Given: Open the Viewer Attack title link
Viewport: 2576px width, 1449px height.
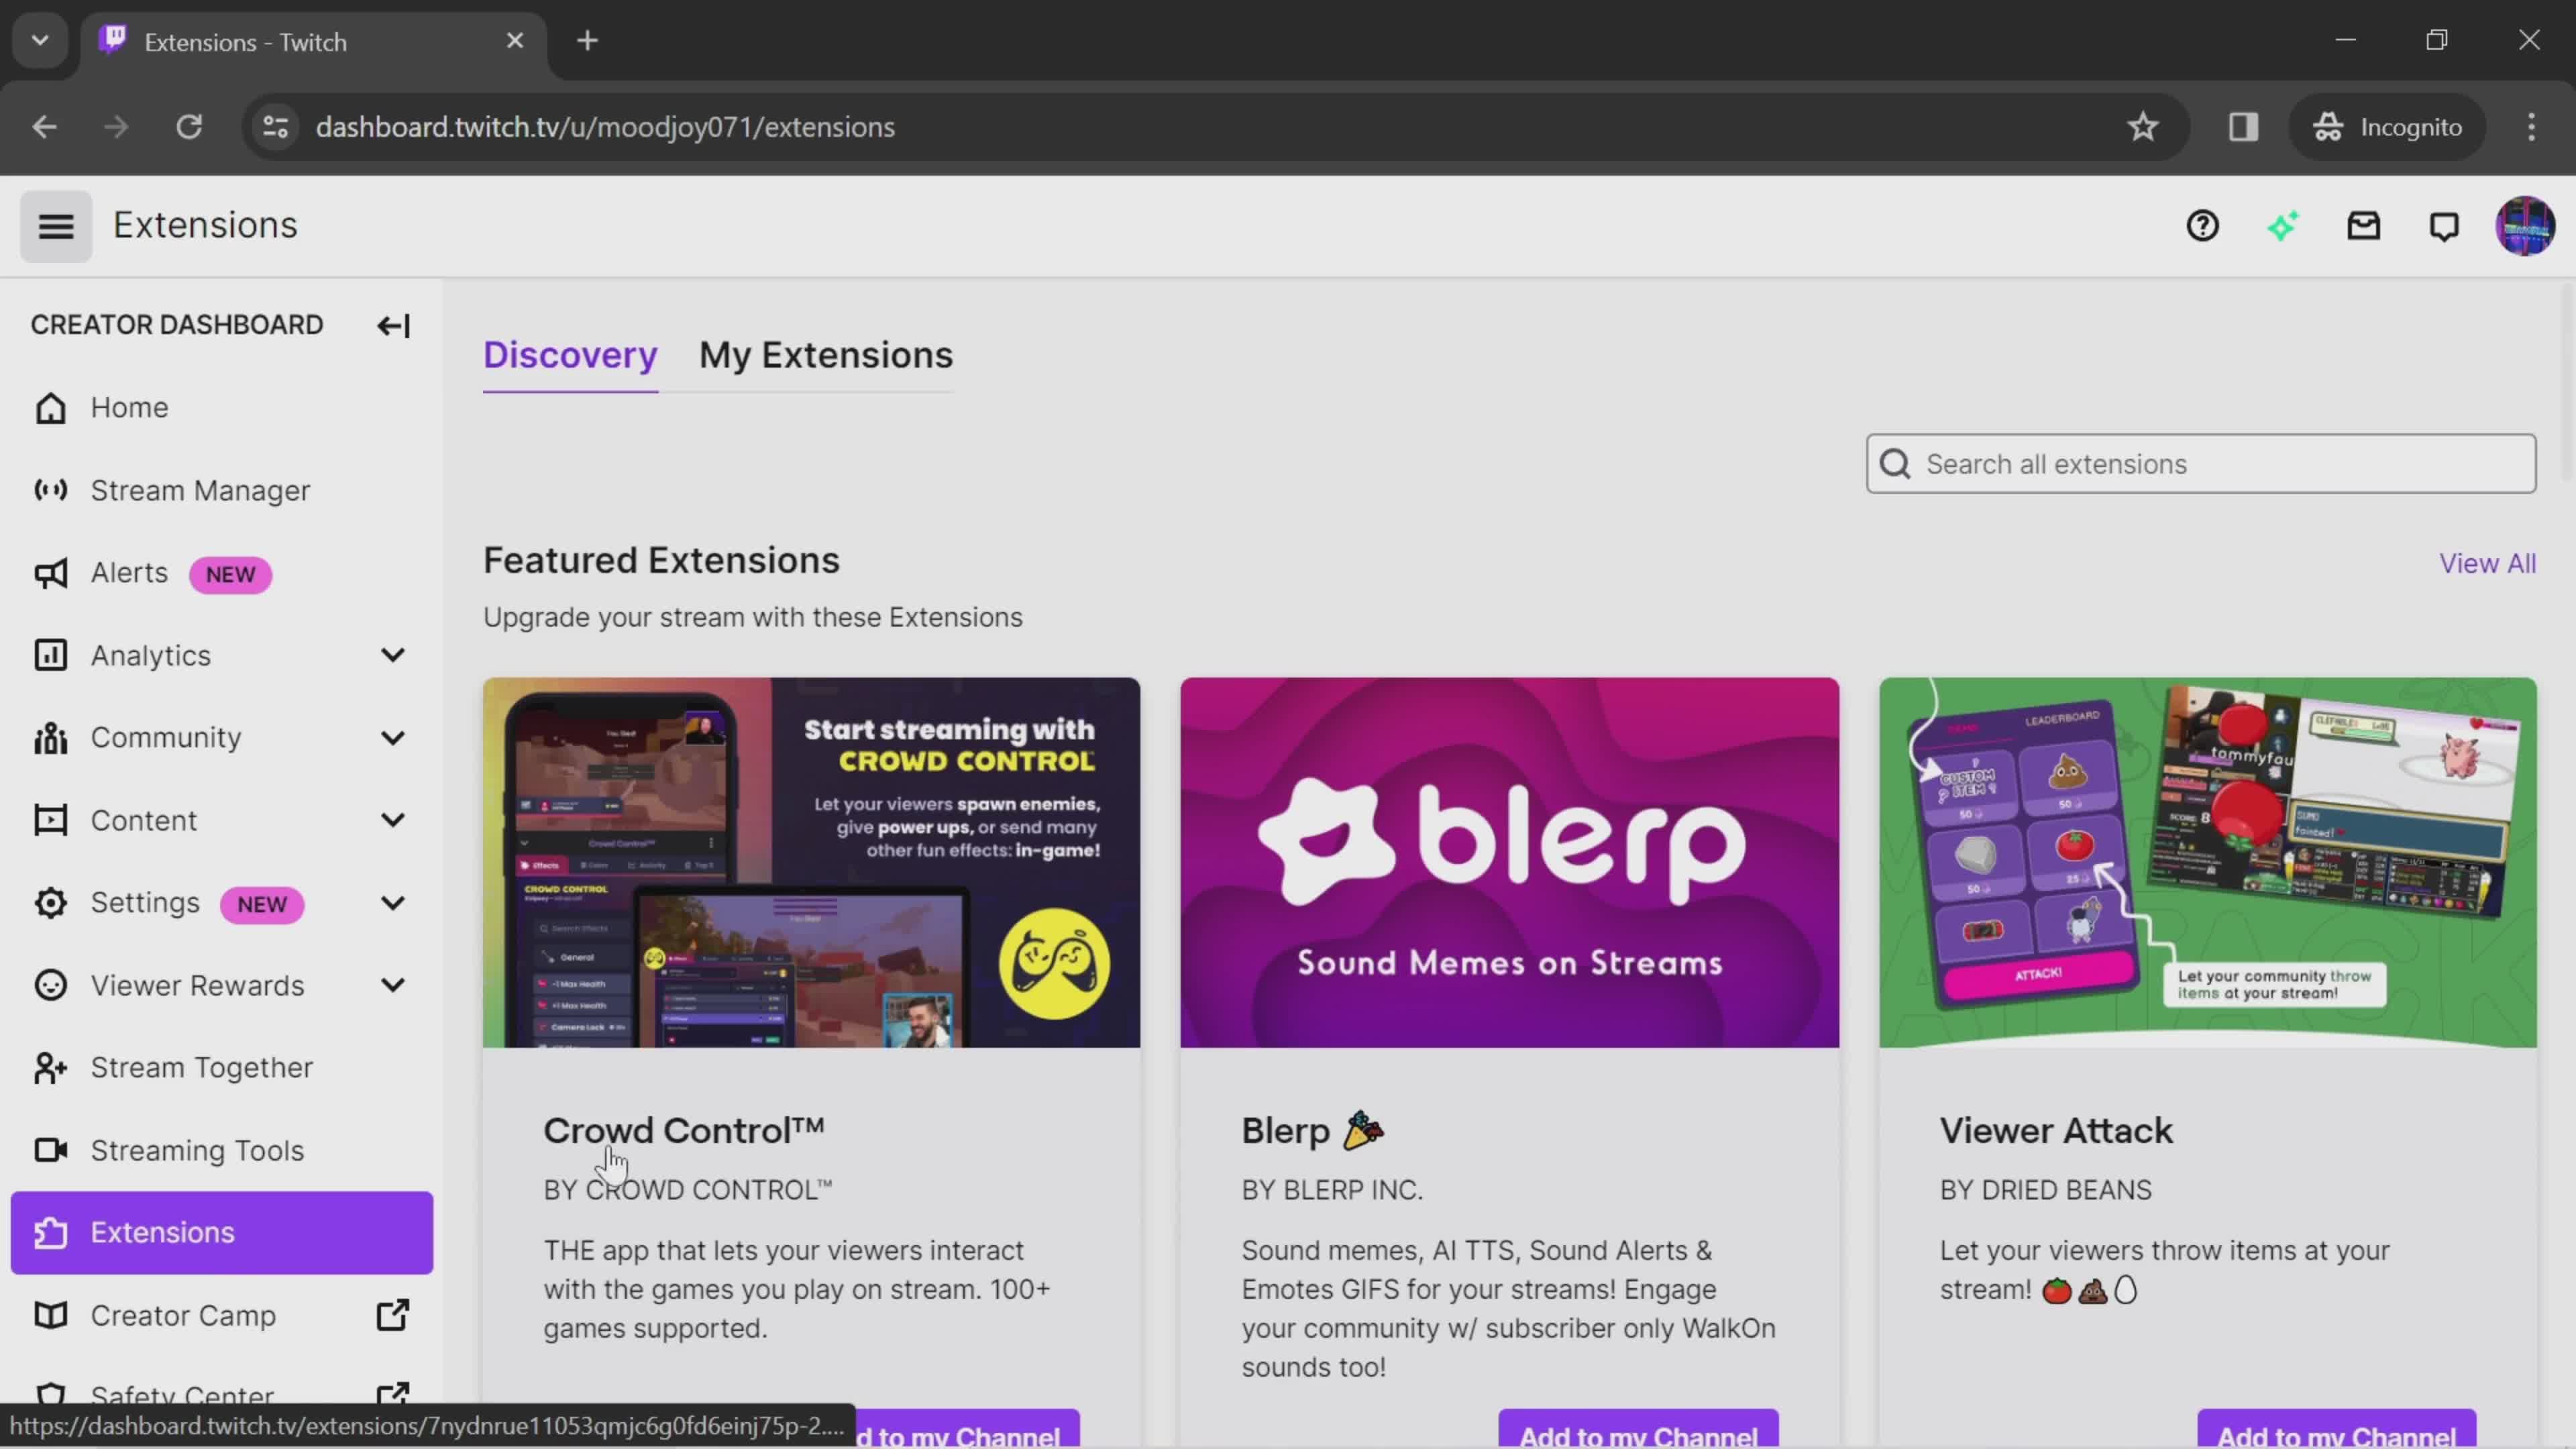Looking at the screenshot, I should coord(2056,1131).
